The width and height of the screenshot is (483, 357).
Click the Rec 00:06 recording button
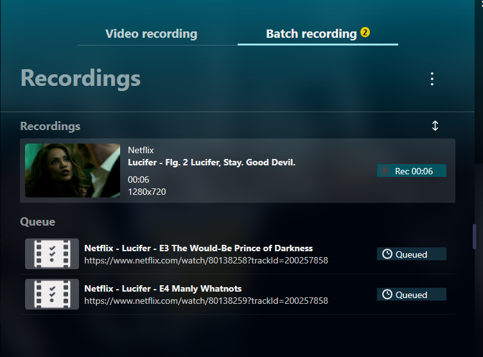[x=412, y=170]
